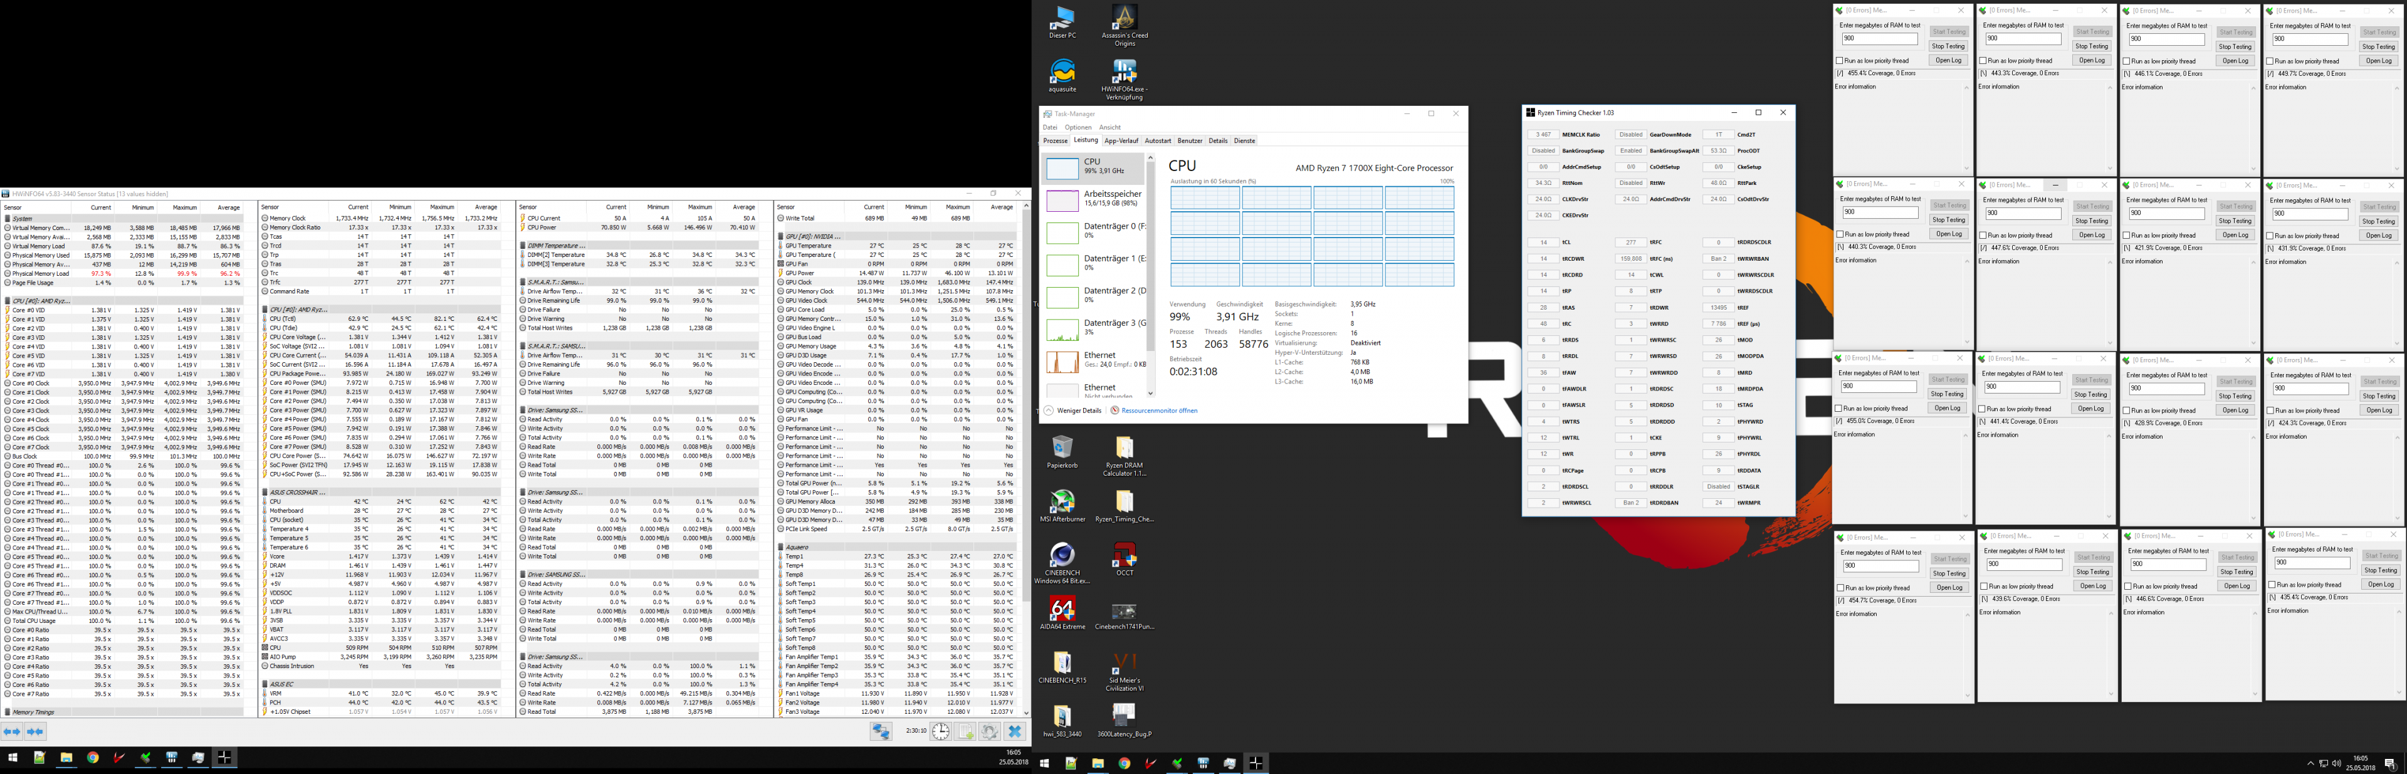
Task: Click Task Manager sidebar scrollbar down arrow
Action: pyautogui.click(x=1150, y=394)
